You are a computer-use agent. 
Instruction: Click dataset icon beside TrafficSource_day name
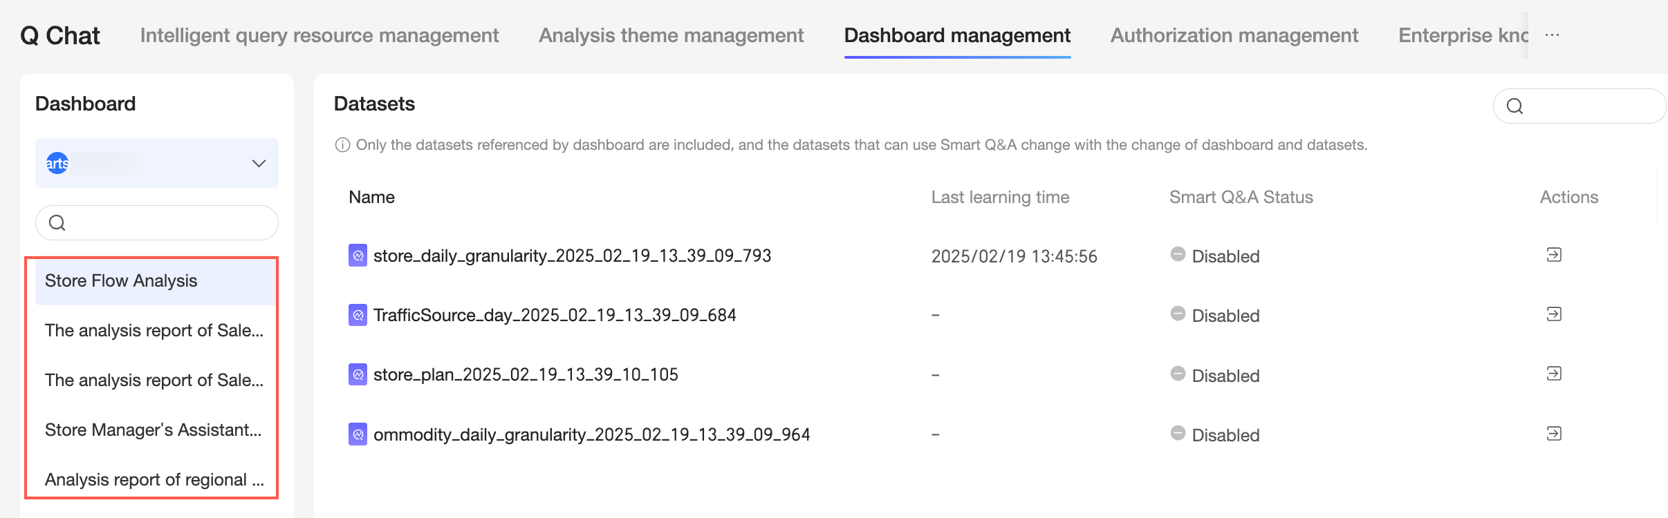point(358,315)
